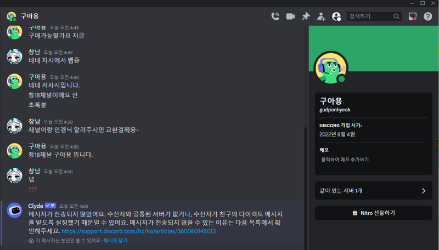Click the search magnifier icon

click(x=396, y=16)
